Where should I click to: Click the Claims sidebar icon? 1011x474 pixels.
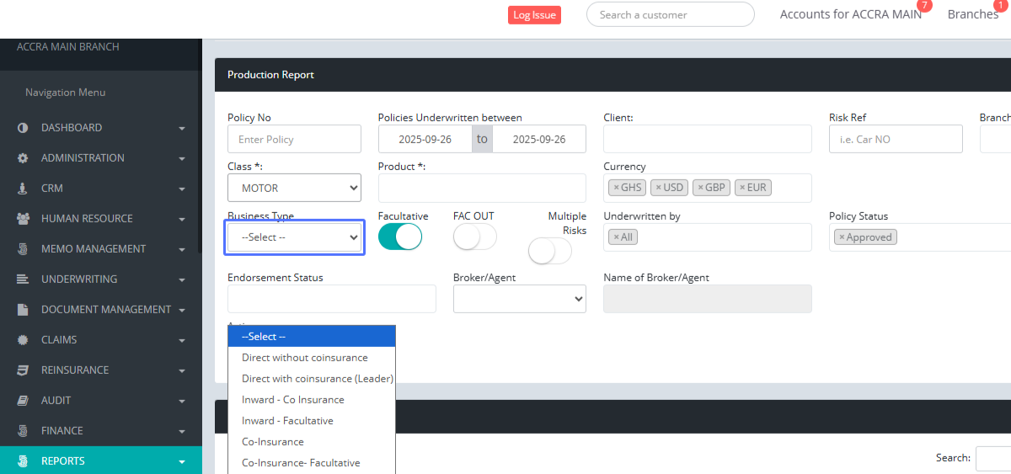23,340
